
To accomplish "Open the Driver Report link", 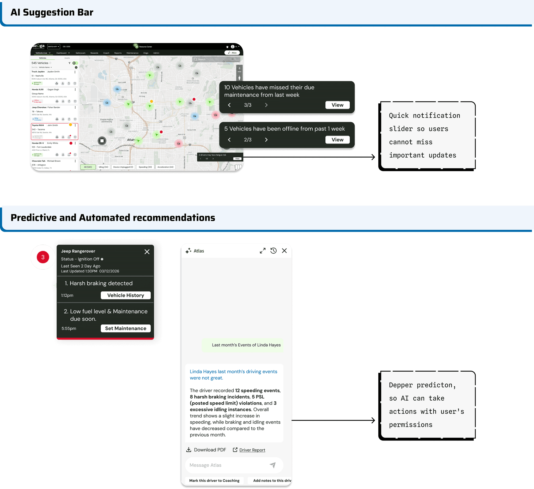I will point(252,450).
